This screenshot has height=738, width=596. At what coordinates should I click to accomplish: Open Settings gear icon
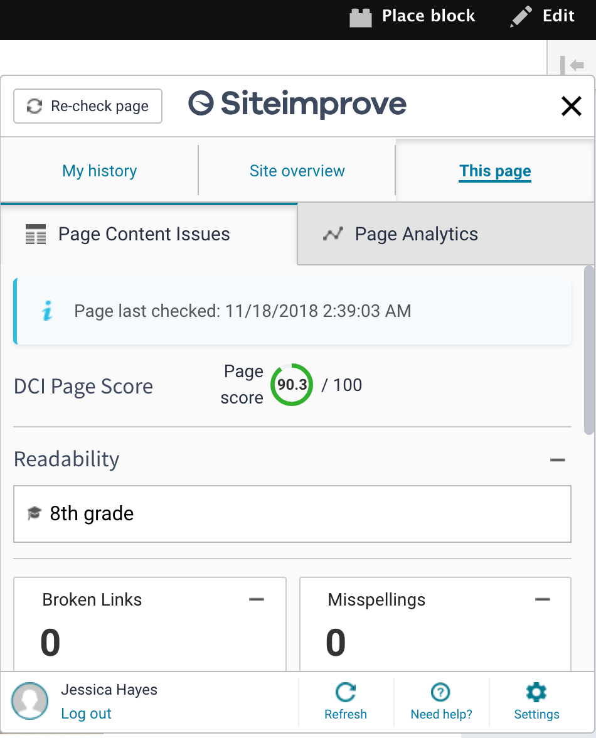tap(536, 692)
